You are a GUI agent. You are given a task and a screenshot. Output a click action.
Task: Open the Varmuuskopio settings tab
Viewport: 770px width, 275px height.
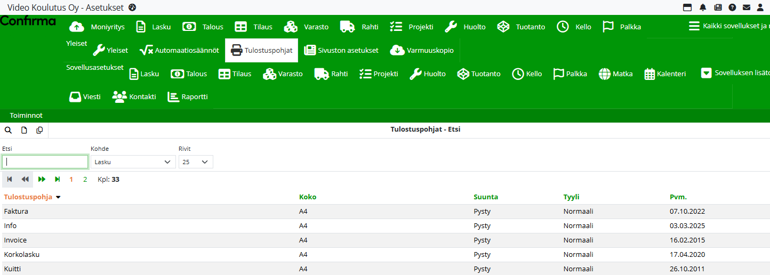pyautogui.click(x=422, y=51)
